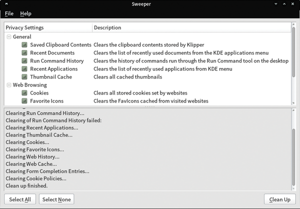Click the Select All button

point(20,199)
